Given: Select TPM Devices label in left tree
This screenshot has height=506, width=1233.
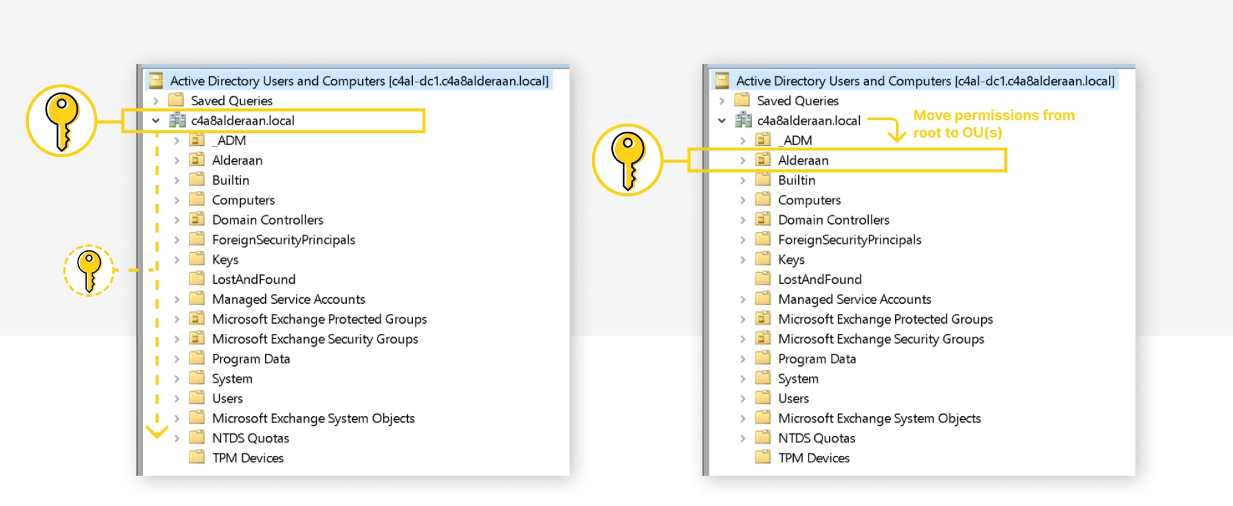Looking at the screenshot, I should (x=248, y=458).
